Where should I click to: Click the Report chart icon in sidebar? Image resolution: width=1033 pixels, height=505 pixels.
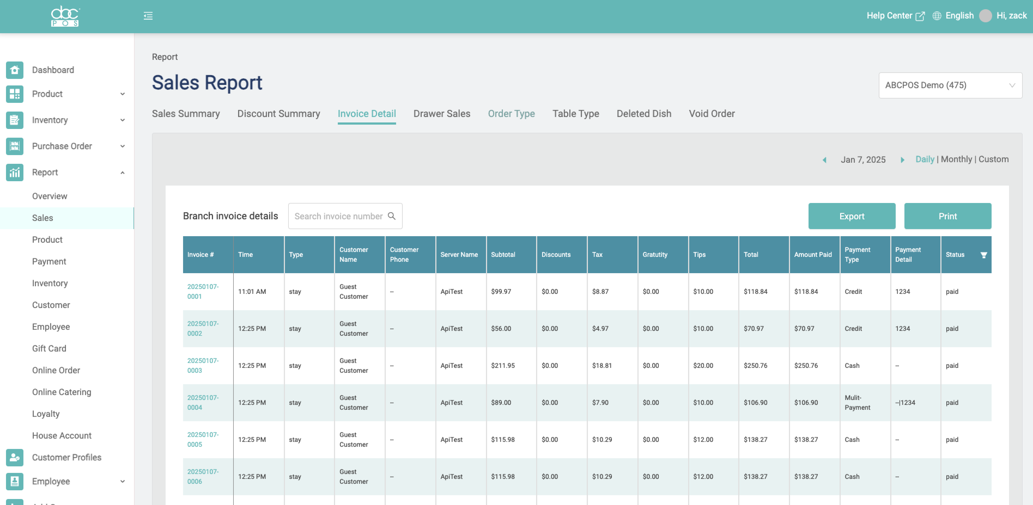point(15,172)
